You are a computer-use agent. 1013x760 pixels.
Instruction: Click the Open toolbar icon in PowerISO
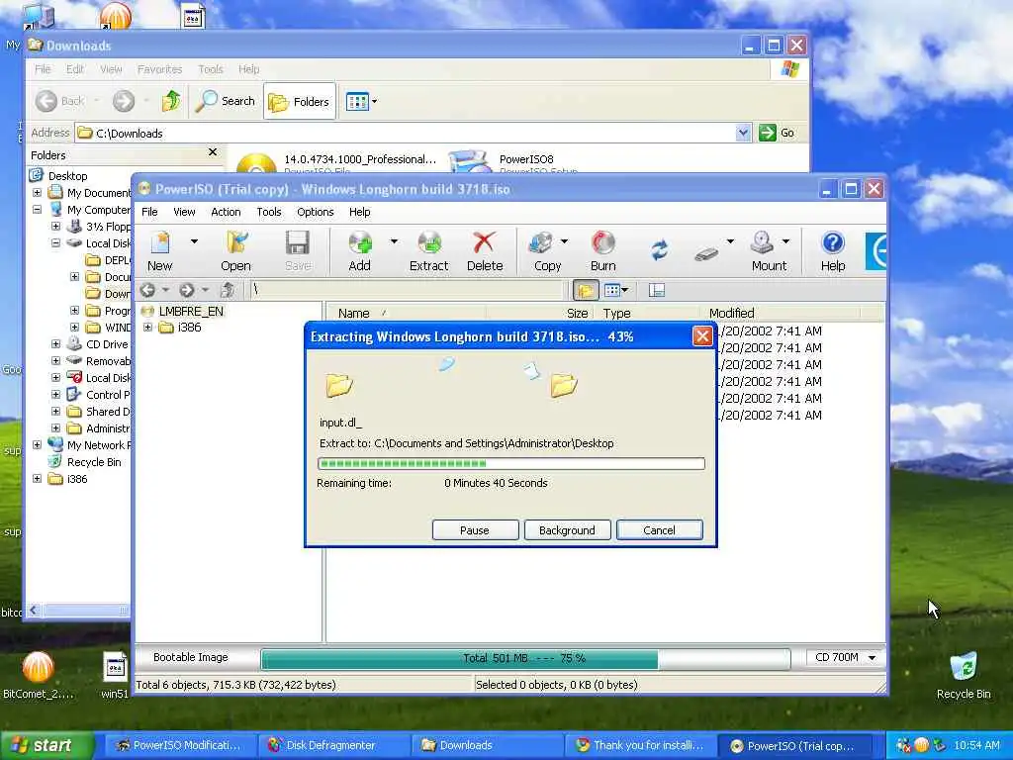coord(235,251)
